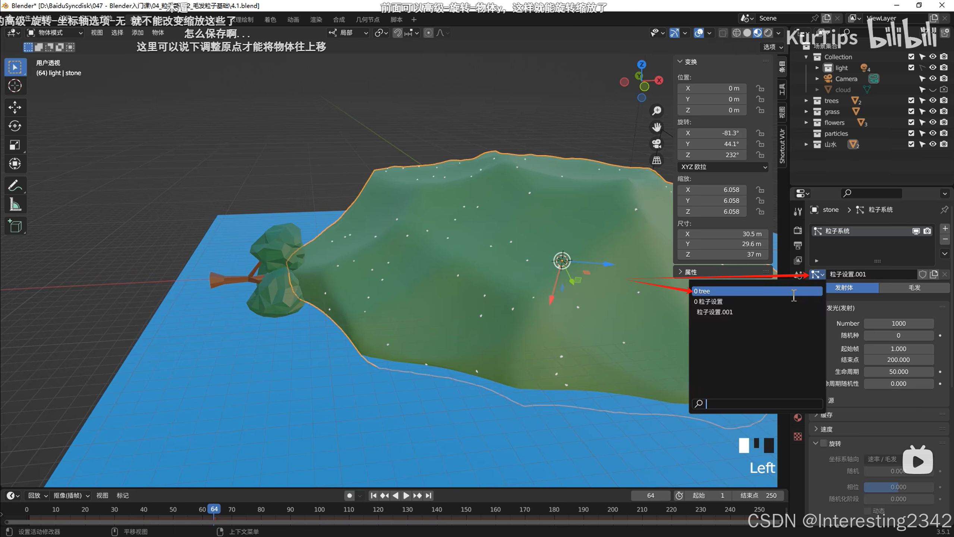Select the Move tool in left toolbar

click(15, 107)
